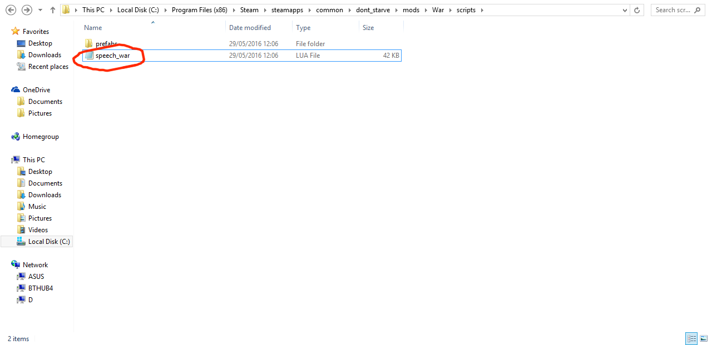Open the address bar history dropdown
This screenshot has height=345, width=712.
(x=626, y=10)
